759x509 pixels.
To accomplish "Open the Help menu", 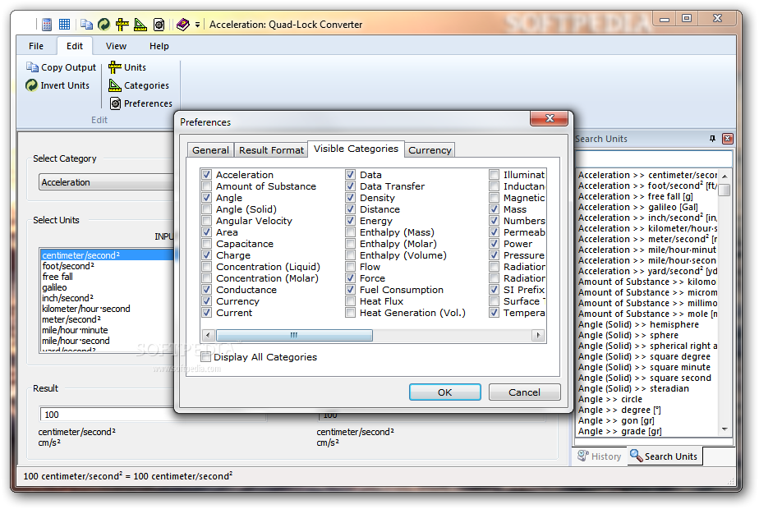I will point(159,46).
